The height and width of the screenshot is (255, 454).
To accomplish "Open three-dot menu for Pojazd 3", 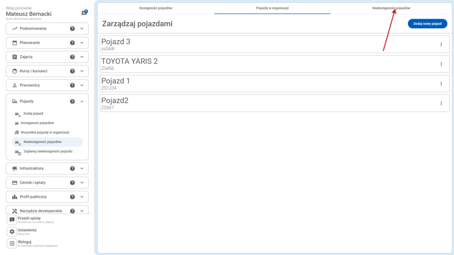I will click(x=441, y=44).
